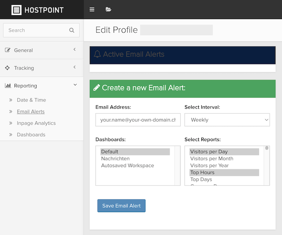
Task: Select Visitors per Year report
Action: click(x=224, y=165)
